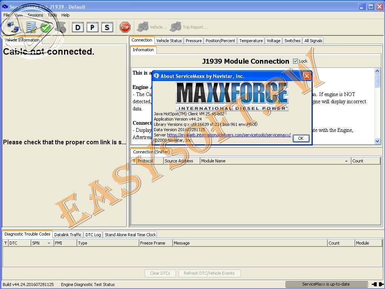Click the Trip Report... printer icon

tap(175, 27)
